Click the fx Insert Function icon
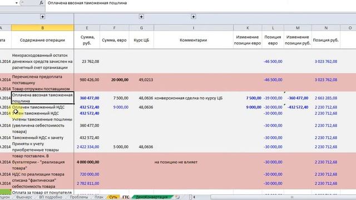 click(x=41, y=3)
